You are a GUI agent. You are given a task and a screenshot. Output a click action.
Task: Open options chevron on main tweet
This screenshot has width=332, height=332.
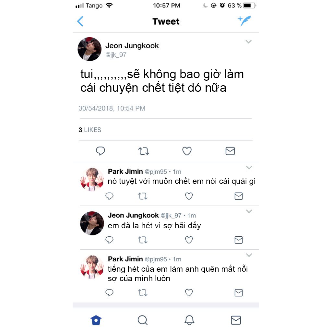(x=248, y=41)
